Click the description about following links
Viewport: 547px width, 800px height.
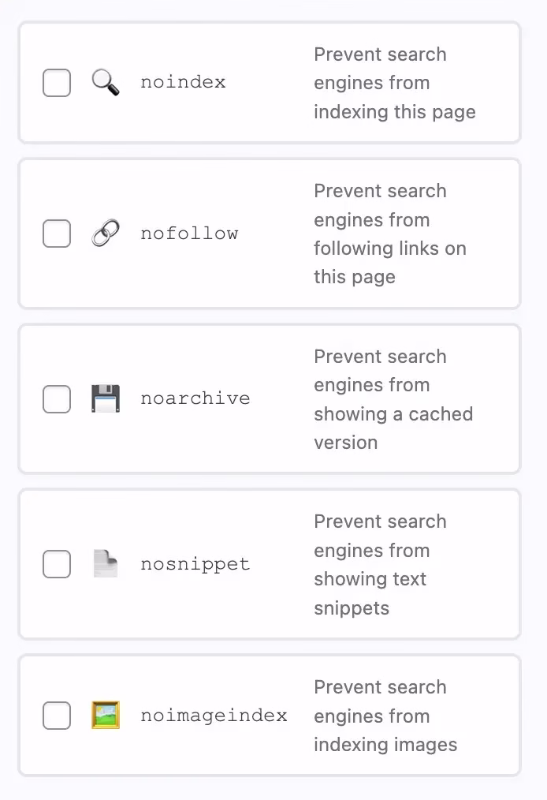(394, 233)
